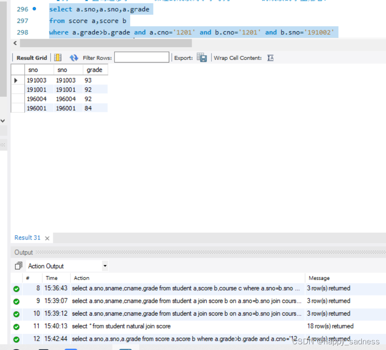Select the second sno cell 196004

click(x=68, y=99)
